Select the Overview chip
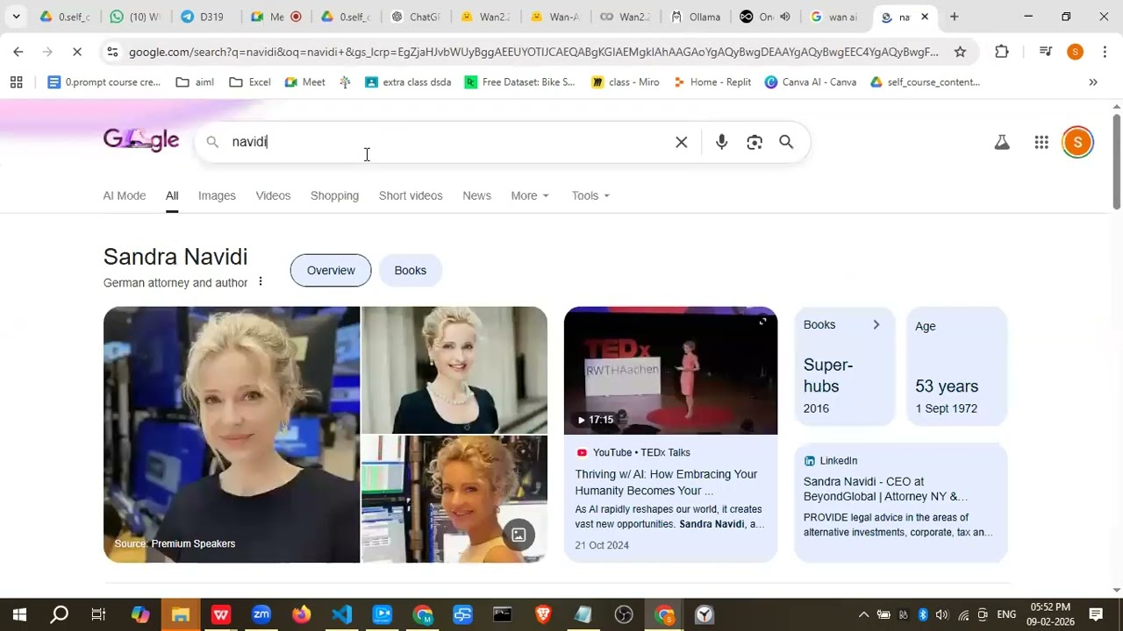 331,270
